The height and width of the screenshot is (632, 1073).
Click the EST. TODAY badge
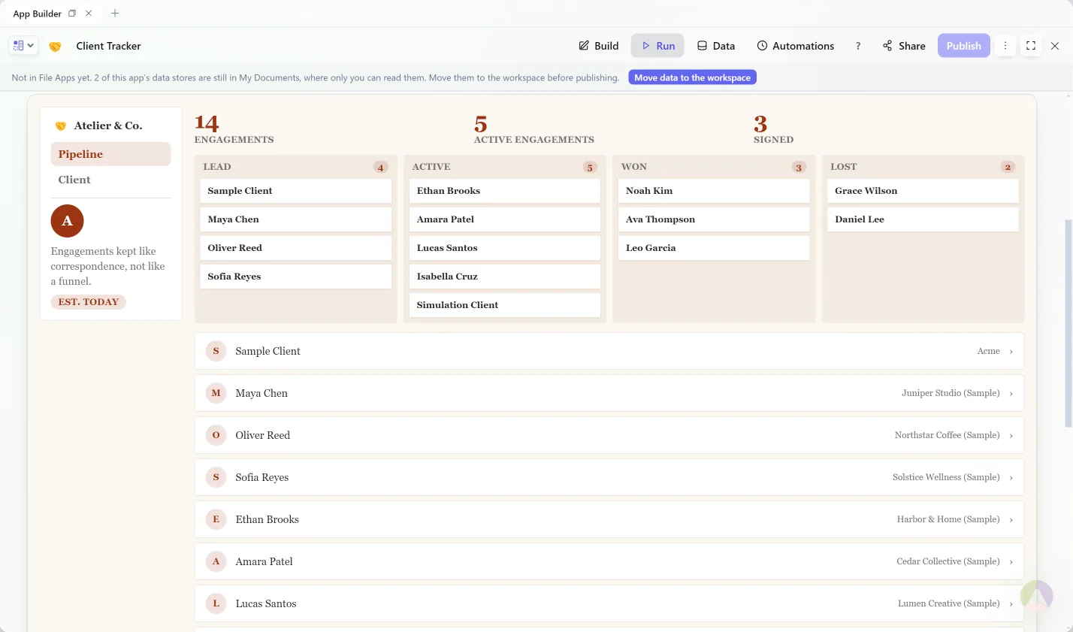(89, 302)
